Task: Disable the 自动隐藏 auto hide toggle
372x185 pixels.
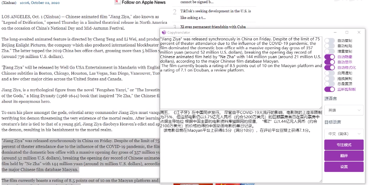Action: click(329, 57)
